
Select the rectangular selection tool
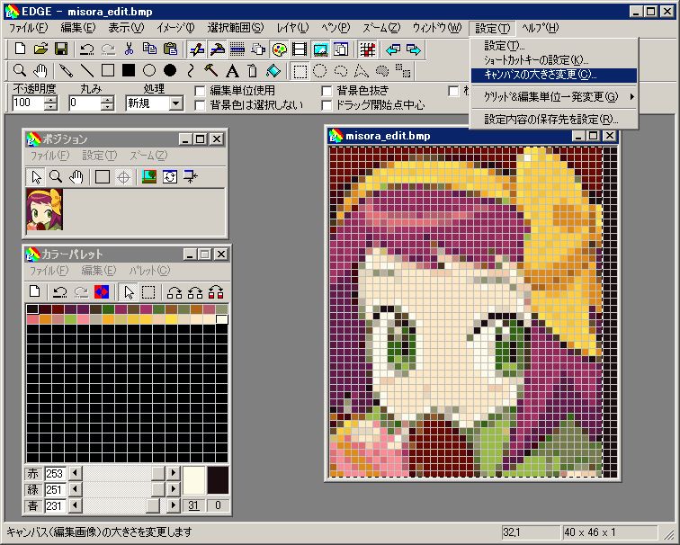300,71
